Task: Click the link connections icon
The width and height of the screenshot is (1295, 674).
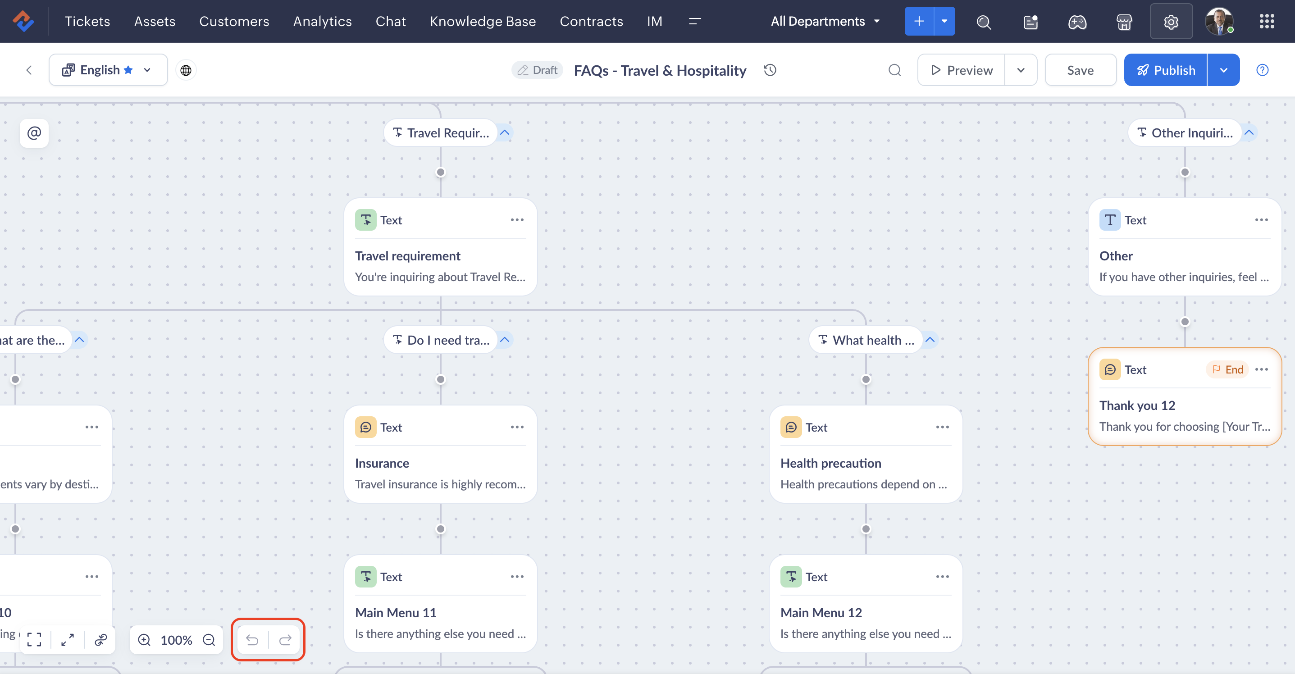Action: pyautogui.click(x=100, y=639)
